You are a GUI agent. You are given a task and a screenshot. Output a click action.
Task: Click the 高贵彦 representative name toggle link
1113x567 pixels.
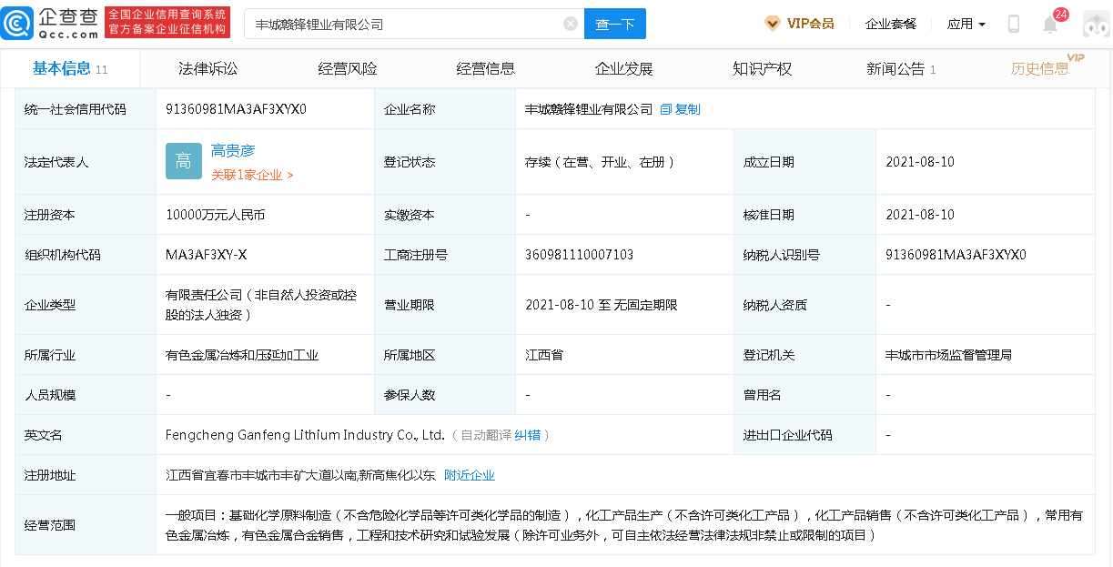point(233,150)
